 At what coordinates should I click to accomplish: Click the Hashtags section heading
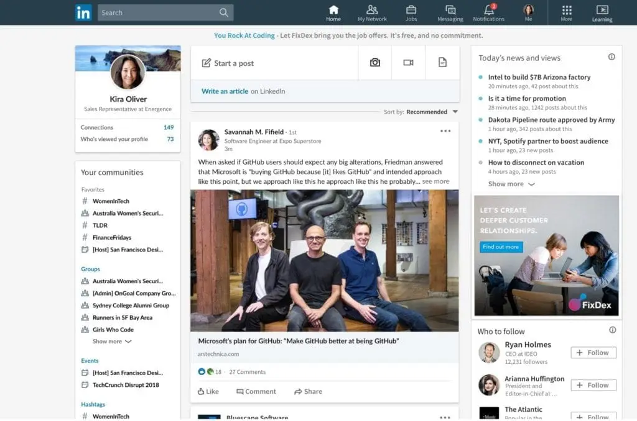click(x=93, y=404)
